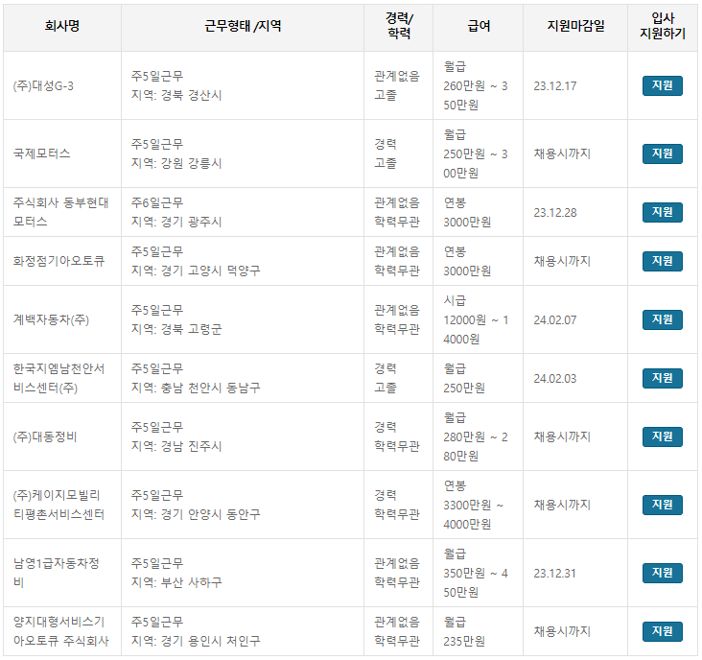Screen dimensions: 702x660
Task: Select (주)대동정비 company name
Action: pos(45,436)
